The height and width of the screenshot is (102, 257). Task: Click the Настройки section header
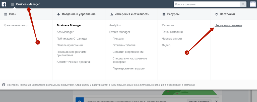coord(227,14)
